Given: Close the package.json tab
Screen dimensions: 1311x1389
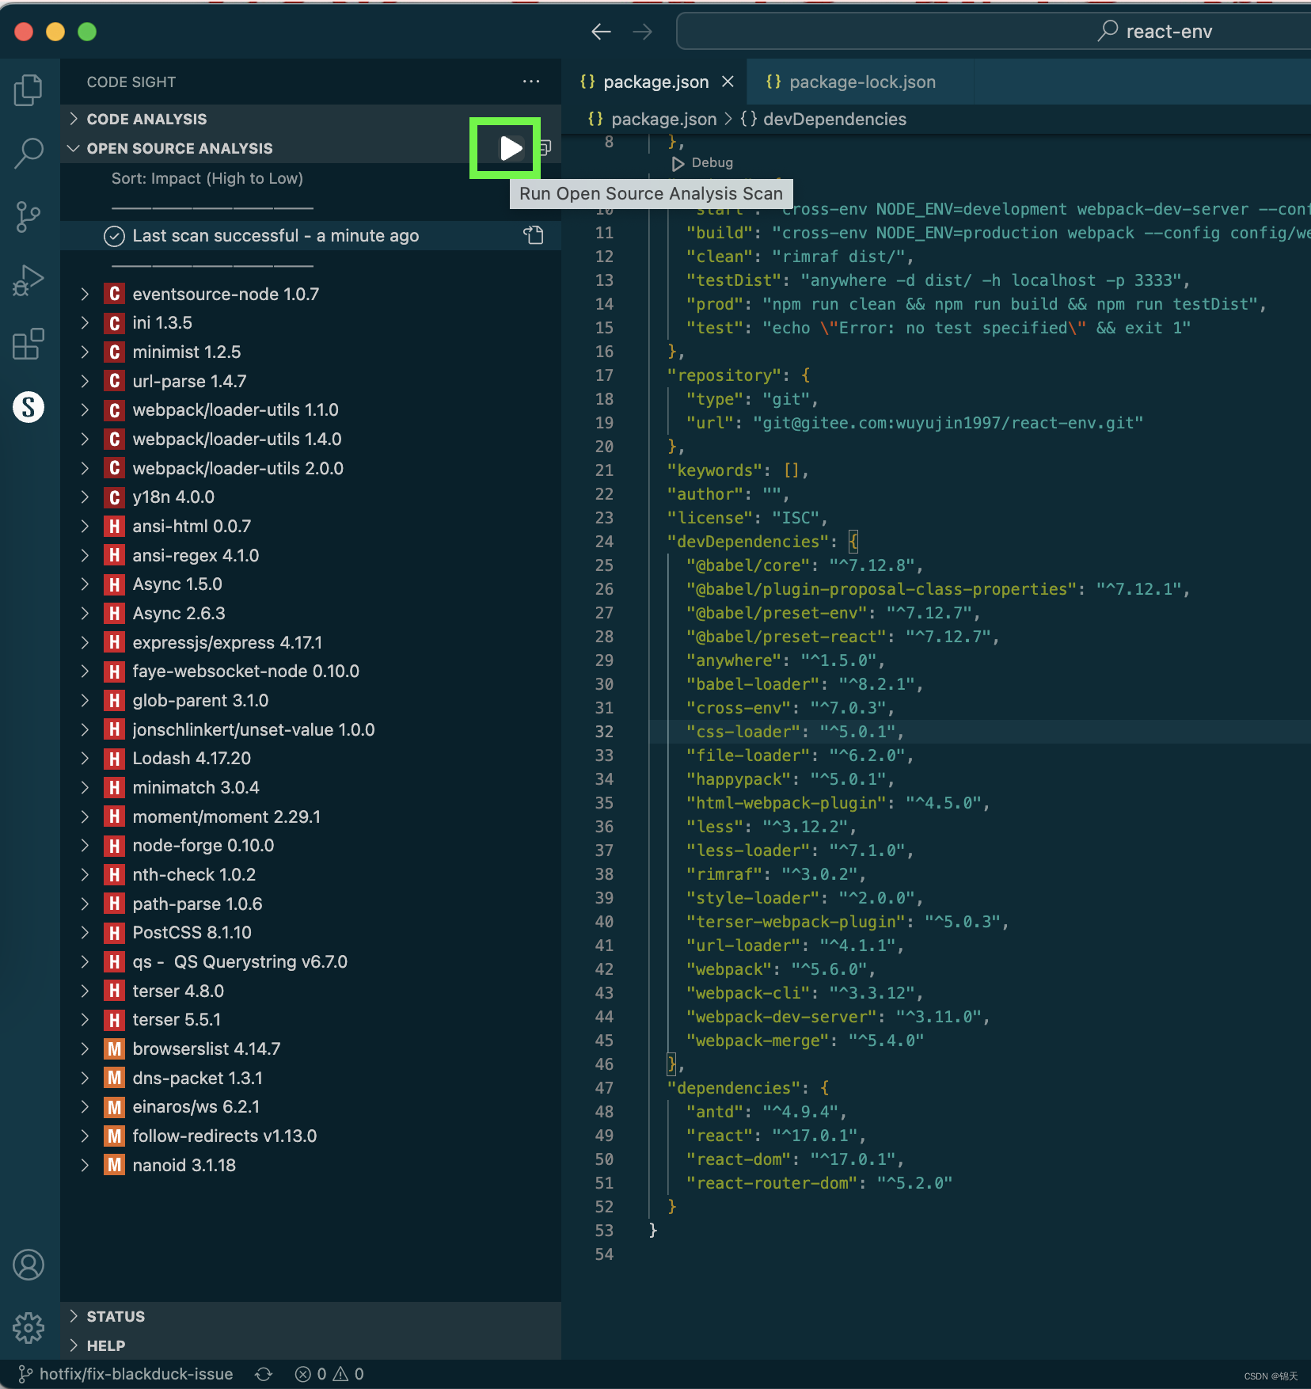Looking at the screenshot, I should point(728,82).
